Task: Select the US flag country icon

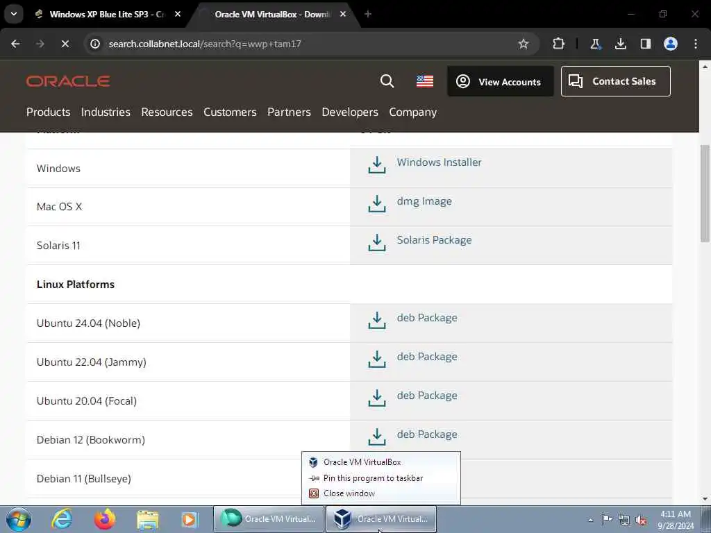Action: (x=425, y=81)
